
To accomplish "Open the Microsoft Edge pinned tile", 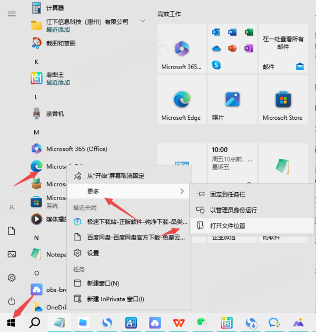I will [182, 99].
